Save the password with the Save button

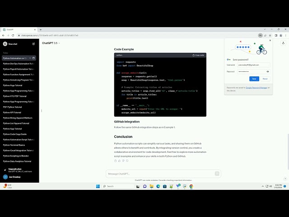coord(254,79)
